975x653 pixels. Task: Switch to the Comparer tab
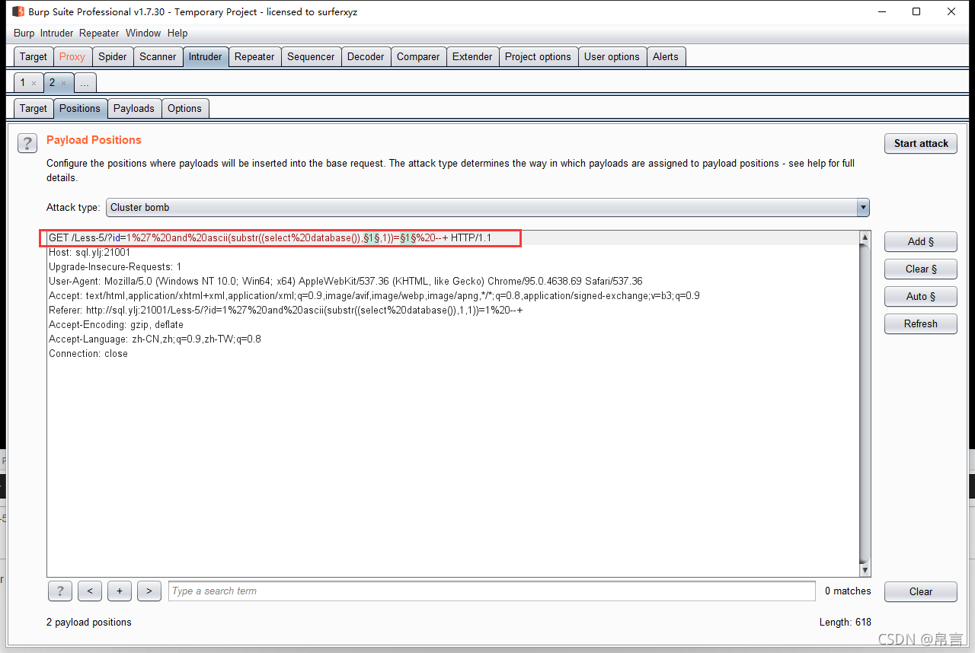[x=418, y=56]
